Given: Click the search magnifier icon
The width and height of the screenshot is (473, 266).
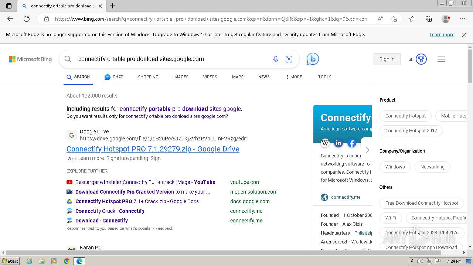Looking at the screenshot, I should pyautogui.click(x=68, y=59).
